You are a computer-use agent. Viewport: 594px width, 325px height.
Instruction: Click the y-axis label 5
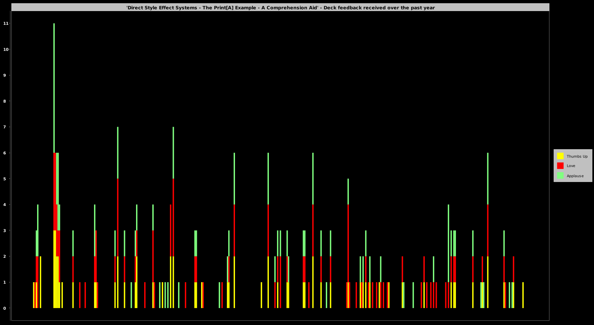(x=5, y=179)
